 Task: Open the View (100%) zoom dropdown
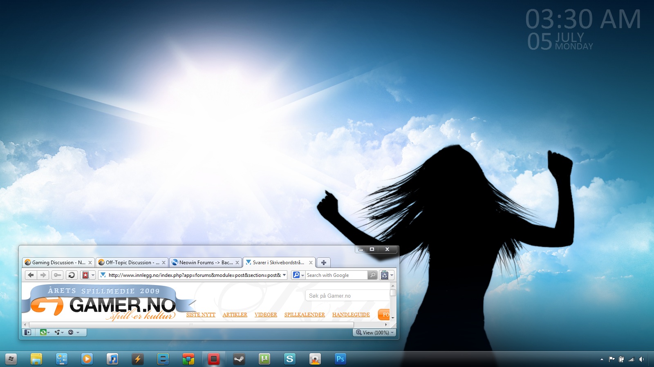click(375, 332)
